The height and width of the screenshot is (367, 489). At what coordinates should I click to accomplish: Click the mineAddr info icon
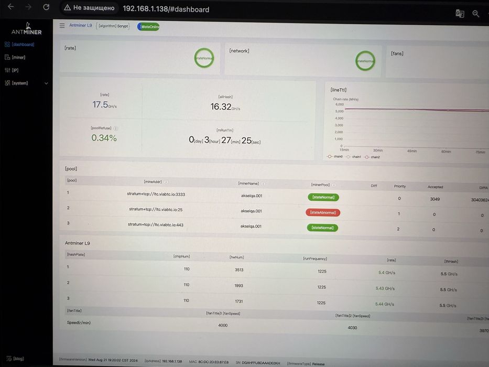point(166,182)
